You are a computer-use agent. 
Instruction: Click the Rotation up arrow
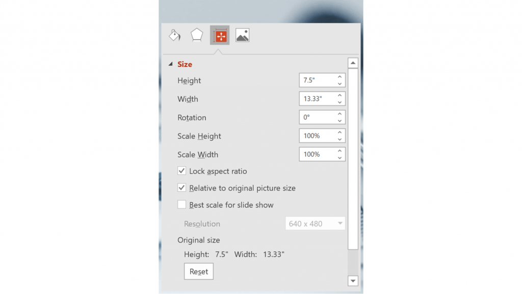[341, 115]
